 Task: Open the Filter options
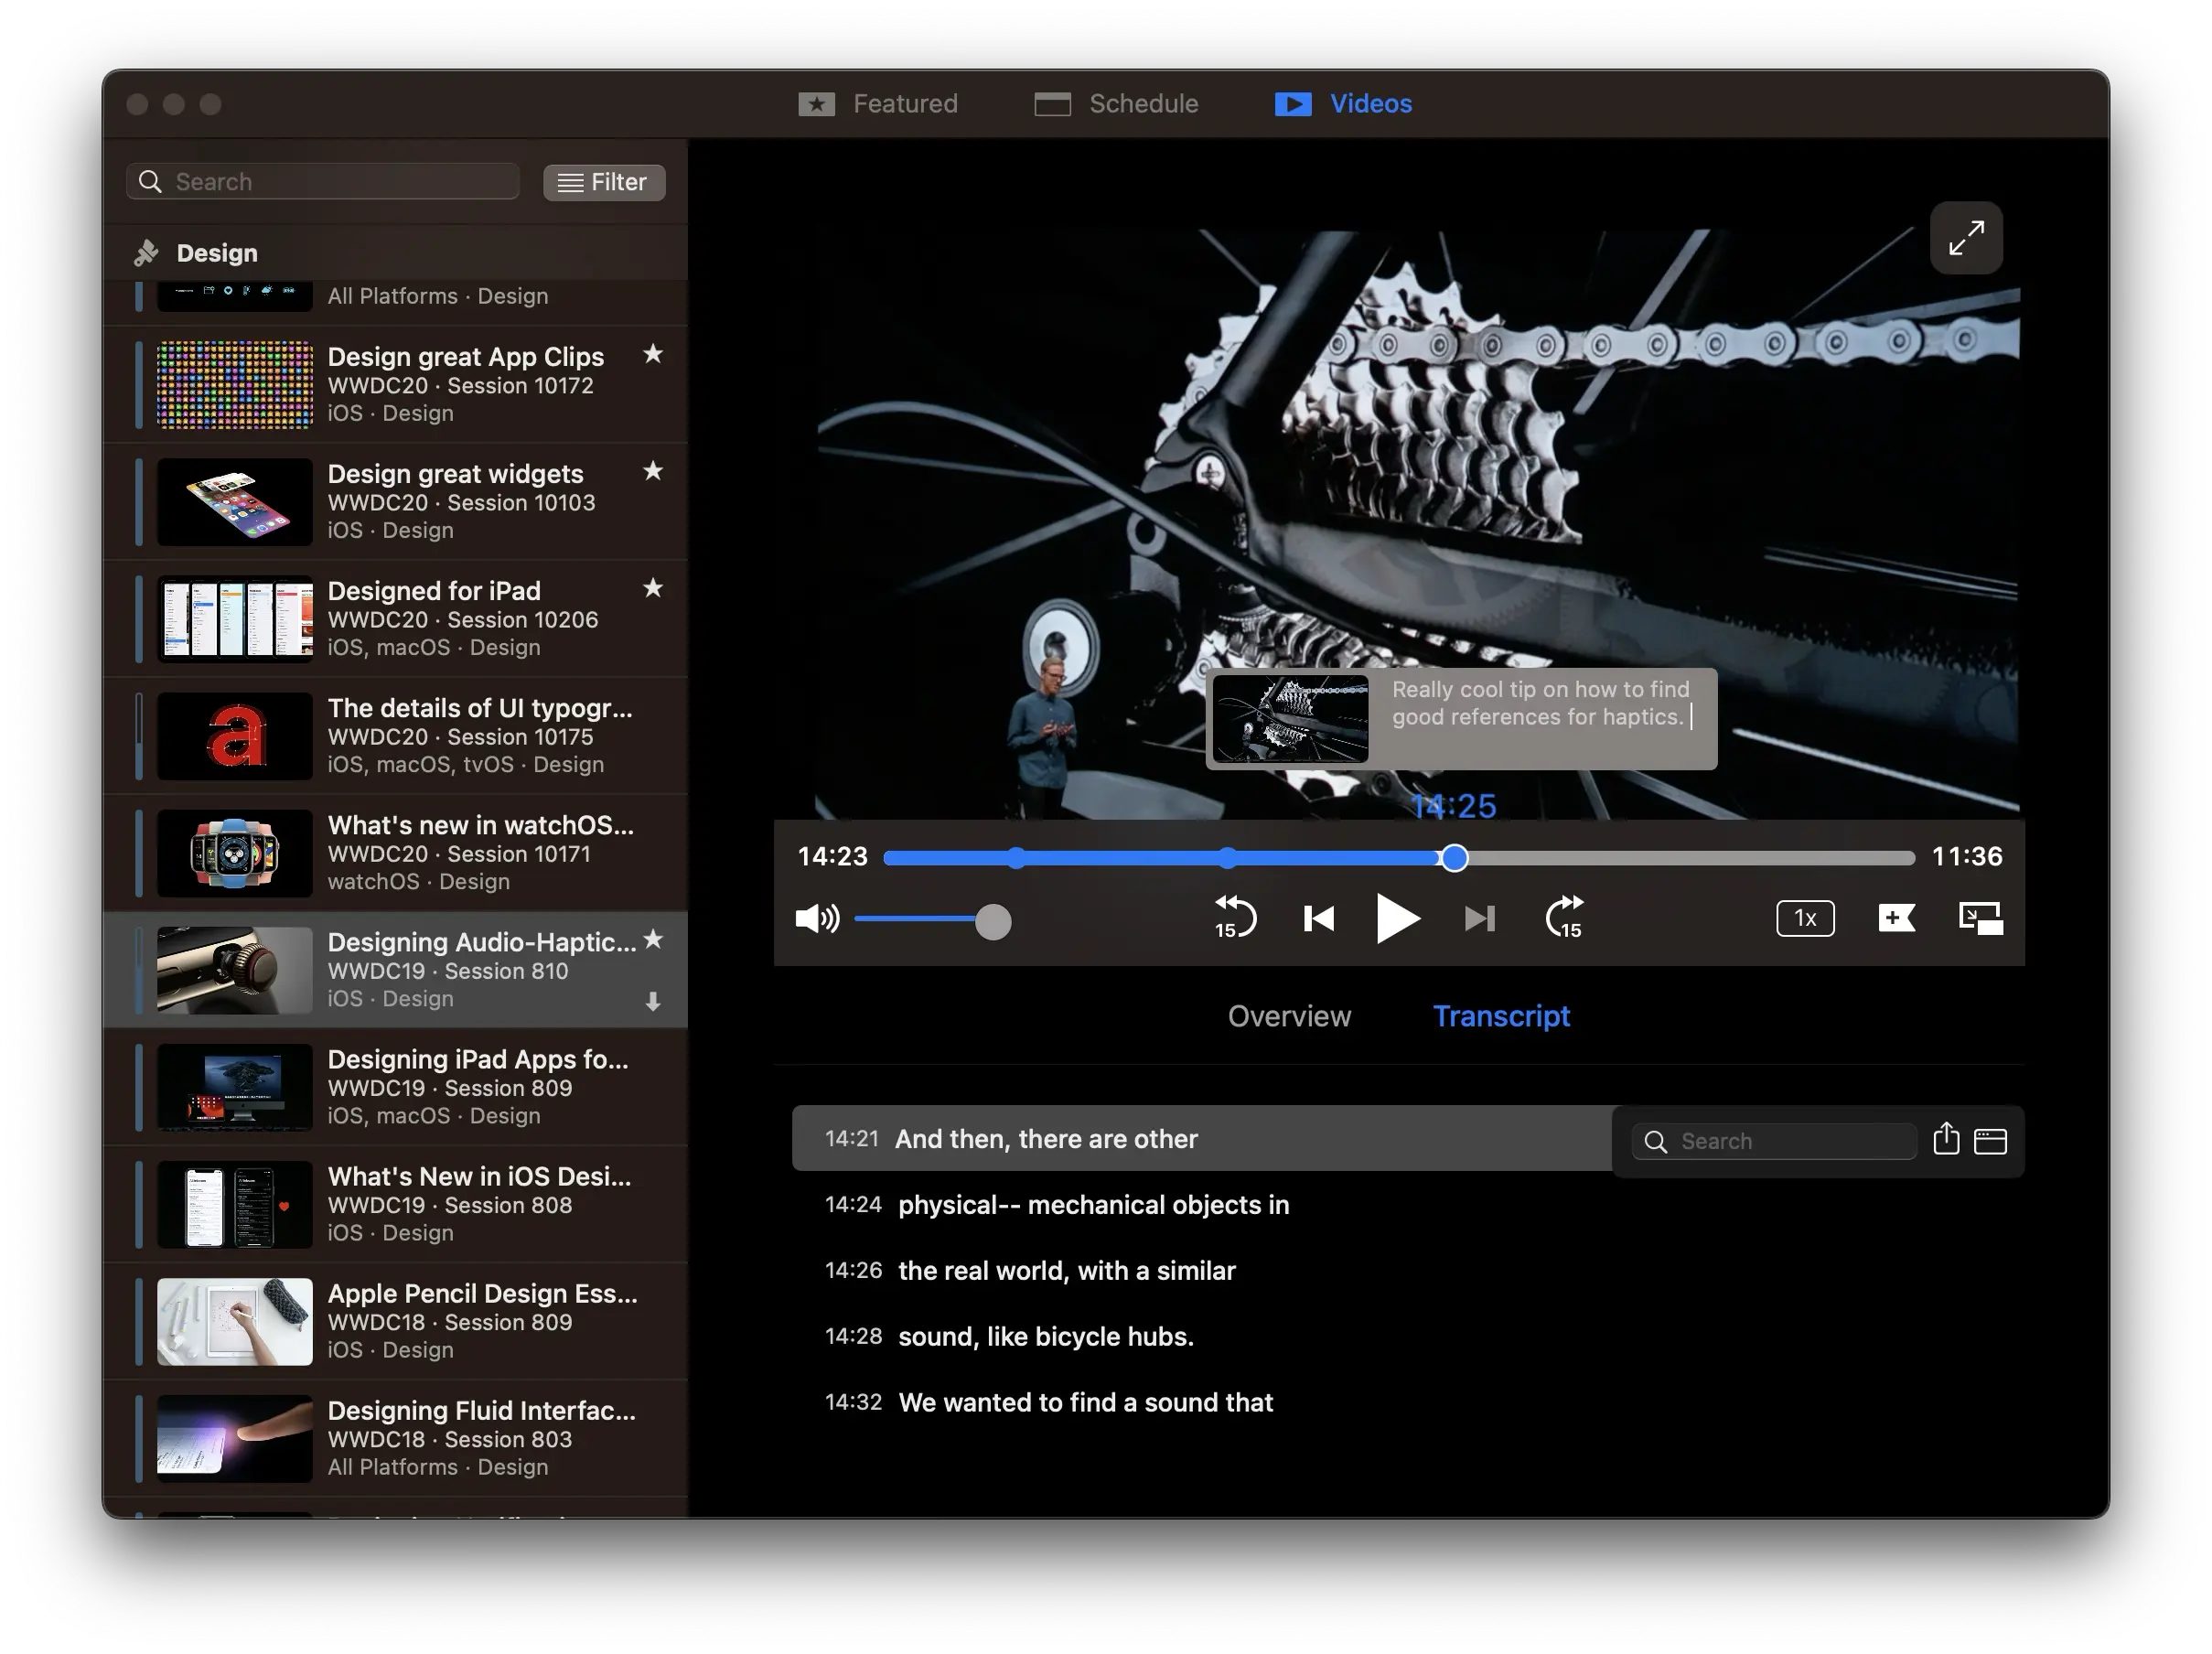[604, 182]
